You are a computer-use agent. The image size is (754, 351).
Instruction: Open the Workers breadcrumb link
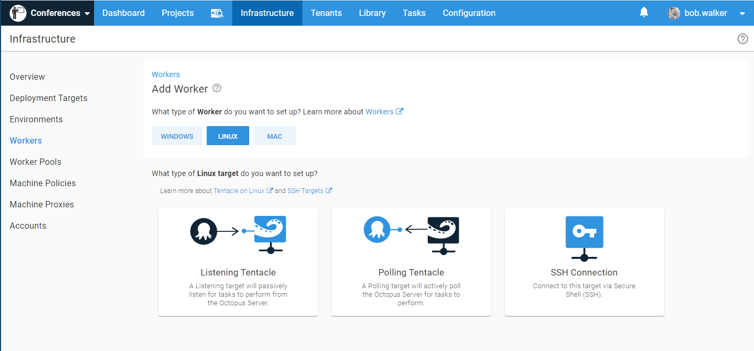pyautogui.click(x=166, y=74)
